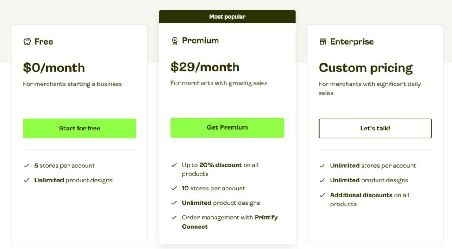Click the Printify Connect bold text
The image size is (452, 249).
coord(230,222)
